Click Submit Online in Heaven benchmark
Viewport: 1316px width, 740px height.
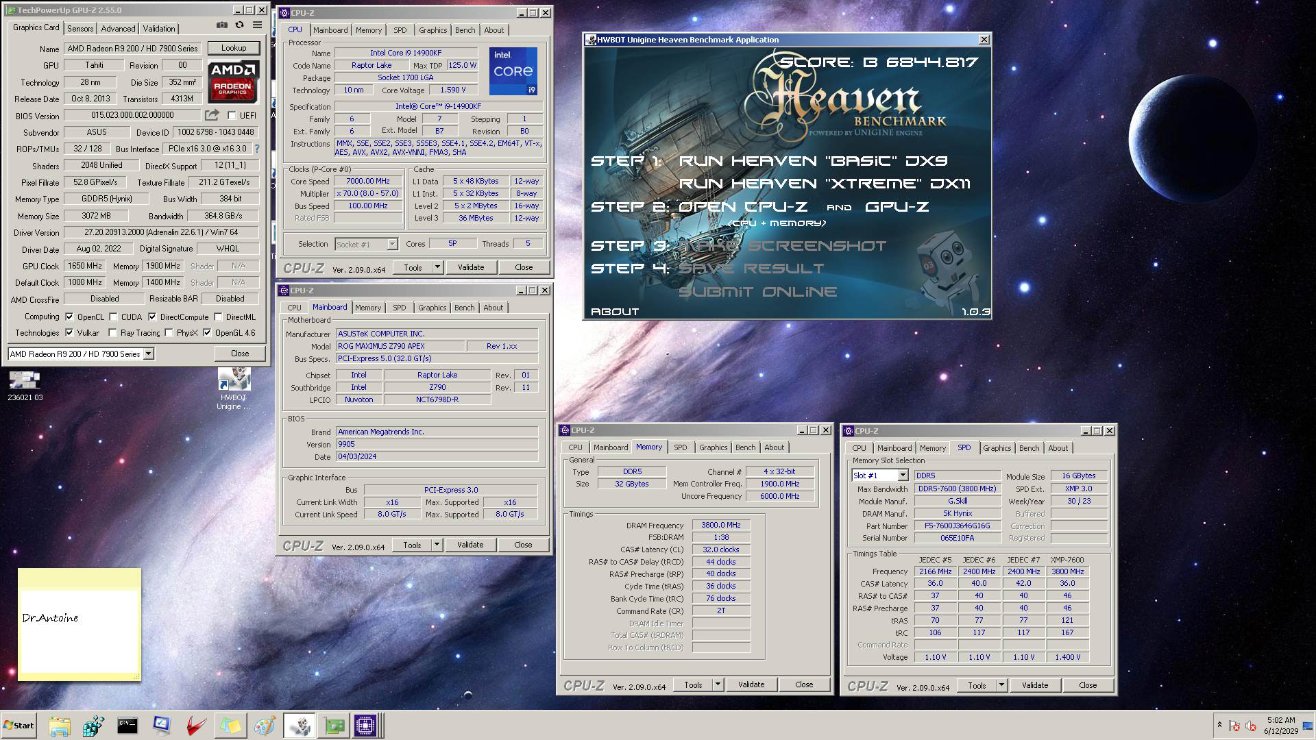pyautogui.click(x=757, y=291)
